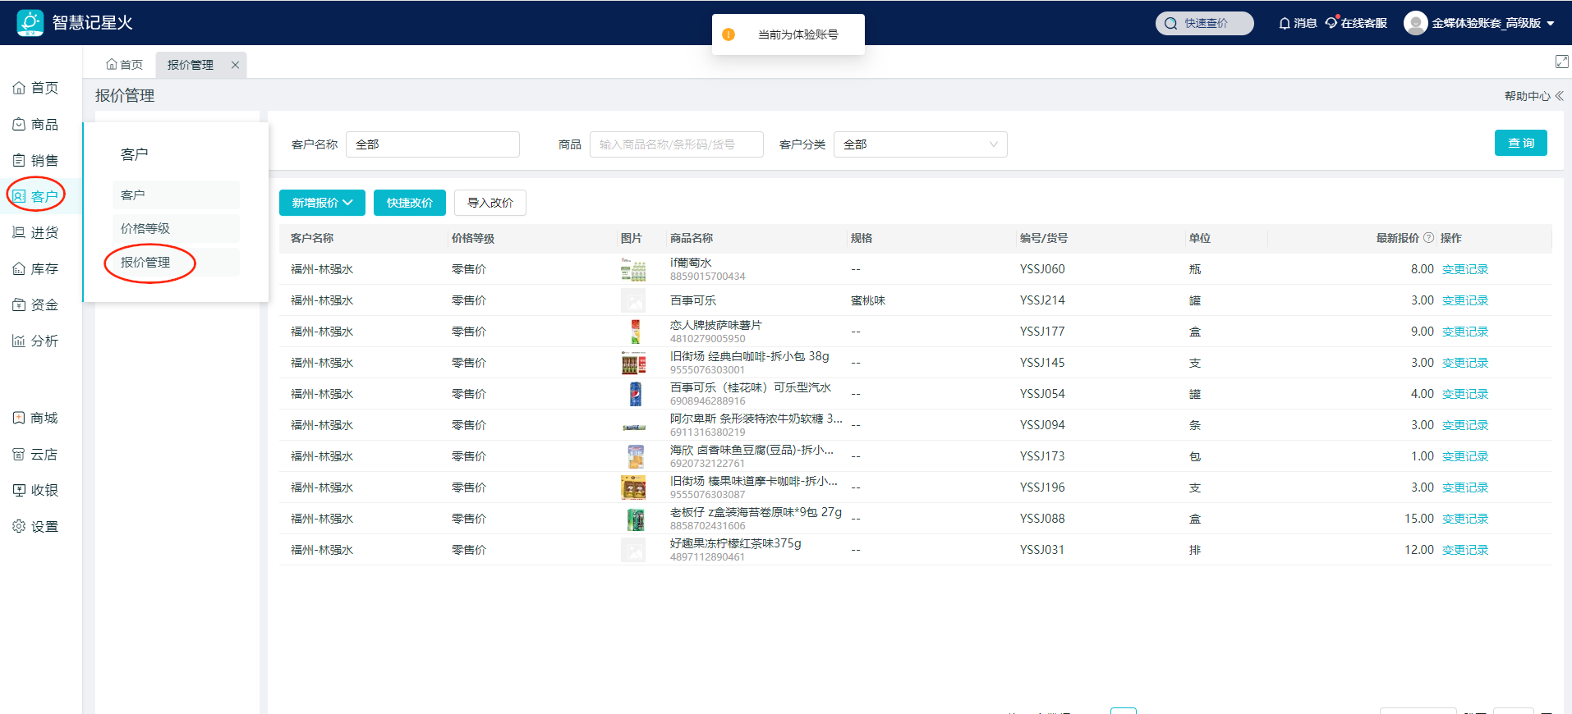Click the user avatar icon
The height and width of the screenshot is (714, 1572).
point(1415,23)
